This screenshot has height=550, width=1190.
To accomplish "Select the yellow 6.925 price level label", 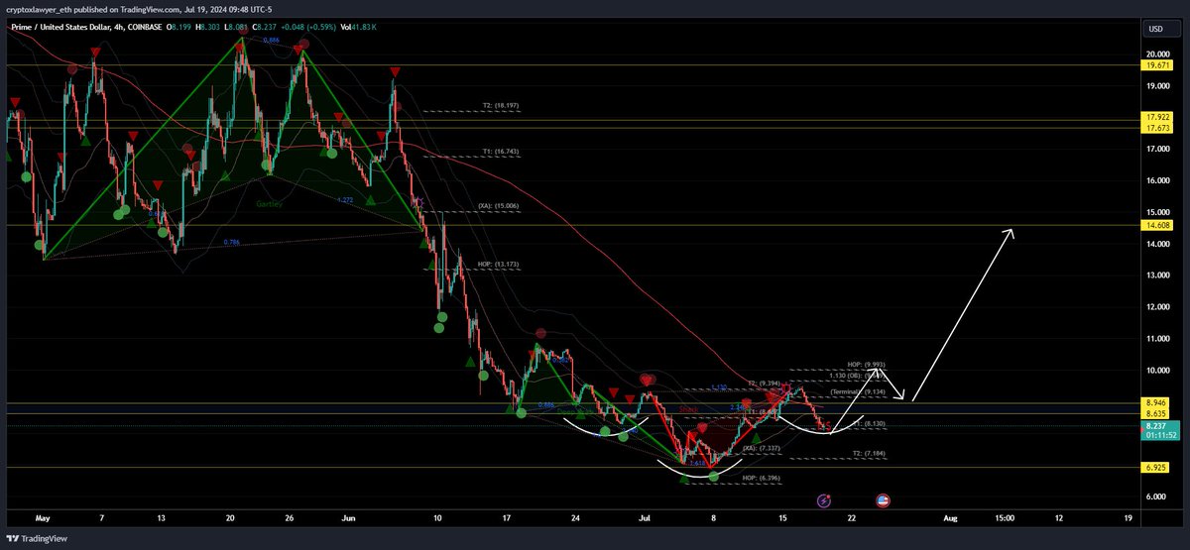I will pyautogui.click(x=1155, y=467).
